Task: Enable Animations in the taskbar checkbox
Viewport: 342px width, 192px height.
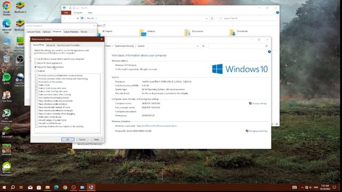Action: tap(37, 82)
